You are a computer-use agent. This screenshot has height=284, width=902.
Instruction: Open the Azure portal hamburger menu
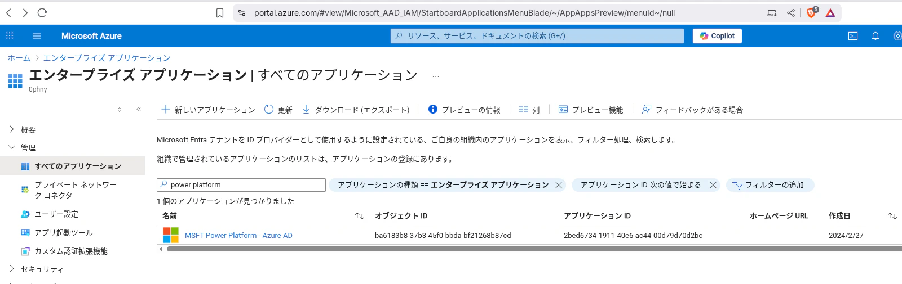tap(37, 36)
